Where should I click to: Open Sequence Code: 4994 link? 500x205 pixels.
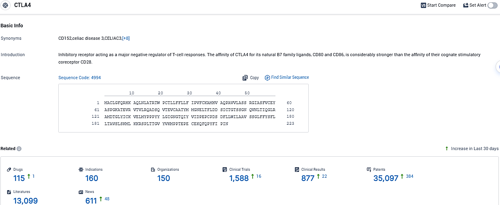tap(79, 78)
